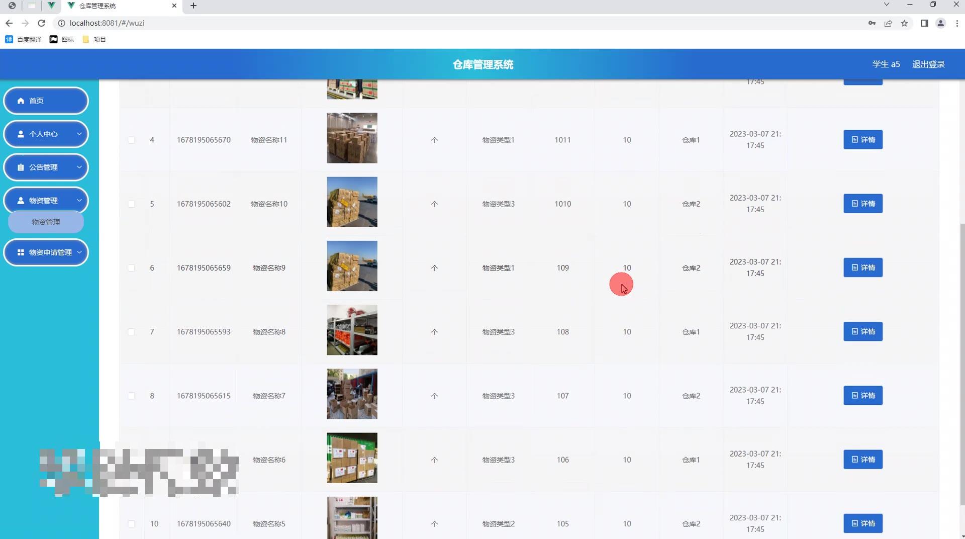Check the checkbox next to 物资名称8

(x=132, y=332)
